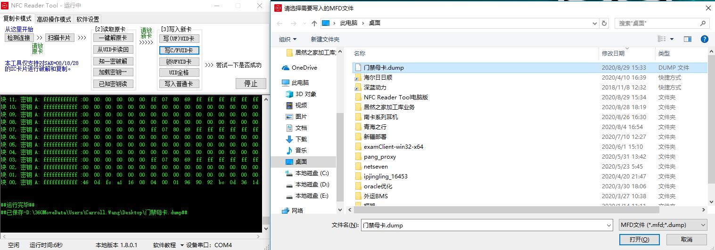Click the 检测连接 button in NFC Reader Tool
The width and height of the screenshot is (715, 250).
(19, 38)
